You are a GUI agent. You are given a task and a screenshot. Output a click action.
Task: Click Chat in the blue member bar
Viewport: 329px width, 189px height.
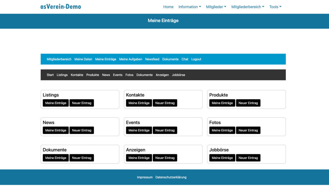coord(185,59)
